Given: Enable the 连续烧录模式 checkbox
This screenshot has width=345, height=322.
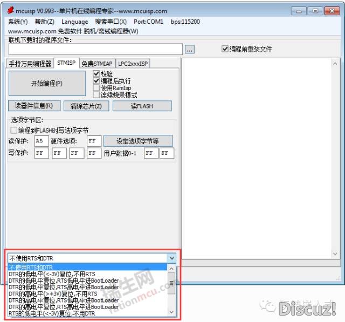Looking at the screenshot, I should [115, 95].
